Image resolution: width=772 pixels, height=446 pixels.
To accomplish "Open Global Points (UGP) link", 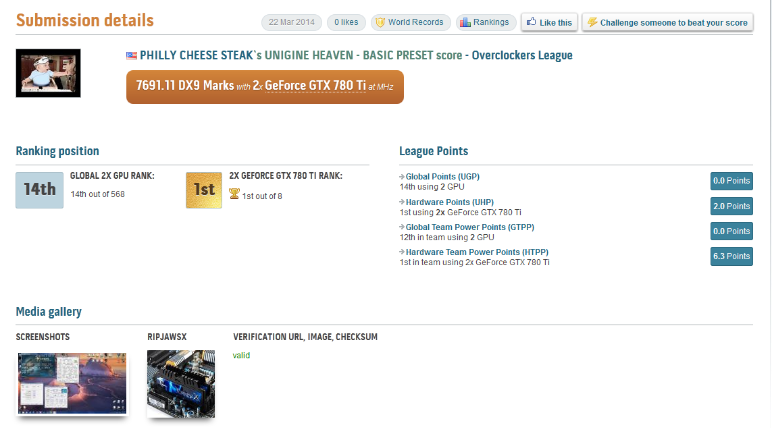I will [442, 177].
